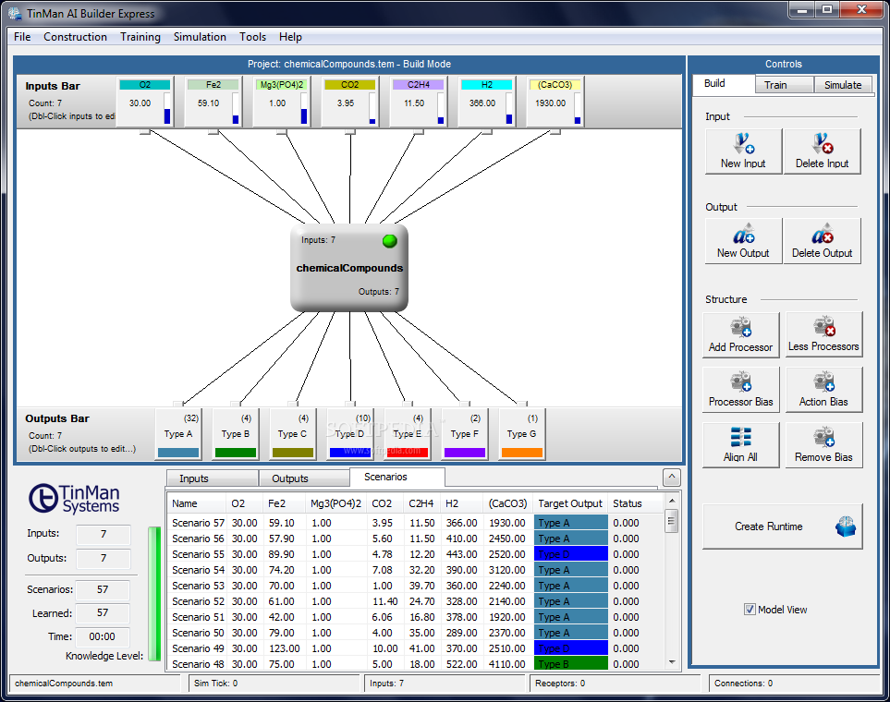The image size is (890, 702).
Task: Click the H2 input color header
Action: 486,85
